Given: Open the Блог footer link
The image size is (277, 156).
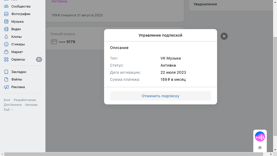Looking at the screenshot, I should pos(7,100).
